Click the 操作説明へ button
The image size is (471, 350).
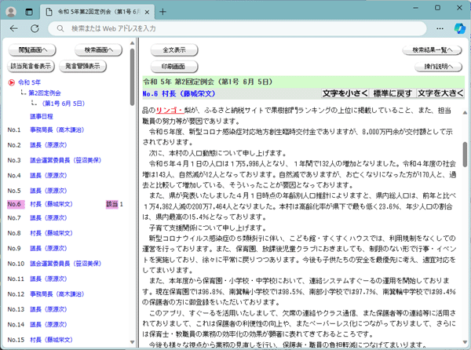(x=438, y=67)
